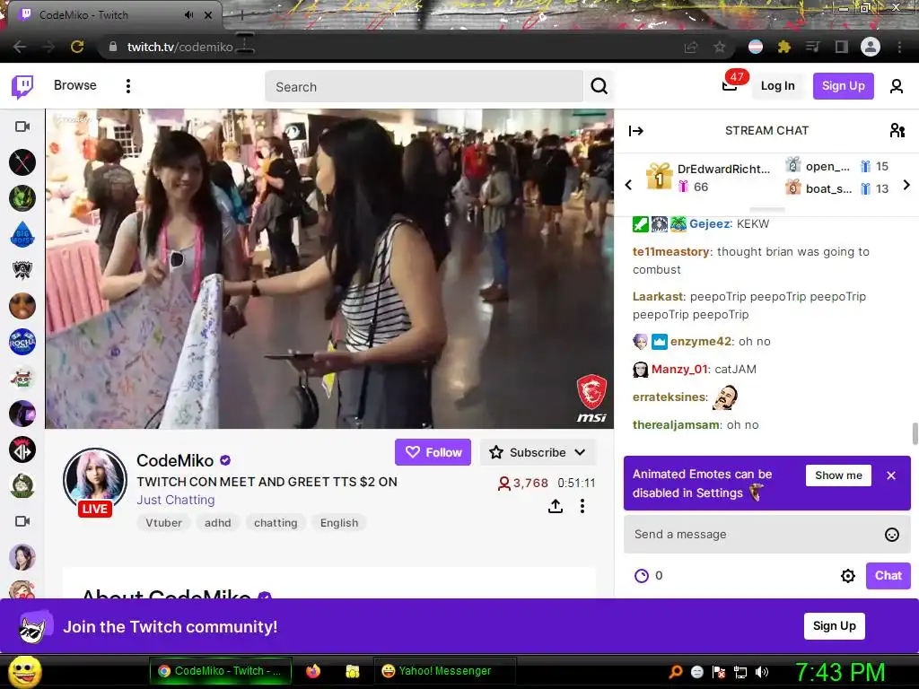This screenshot has height=689, width=919.
Task: Select the Vtuber tag
Action: click(x=163, y=523)
